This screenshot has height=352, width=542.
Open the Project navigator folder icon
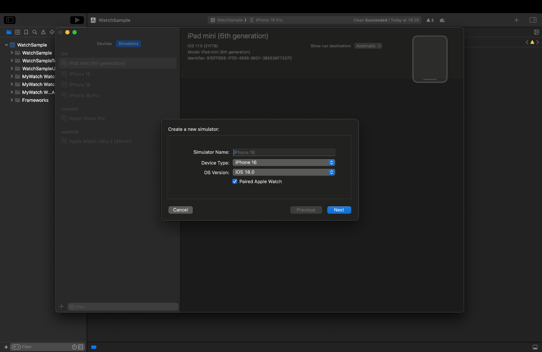pyautogui.click(x=9, y=32)
